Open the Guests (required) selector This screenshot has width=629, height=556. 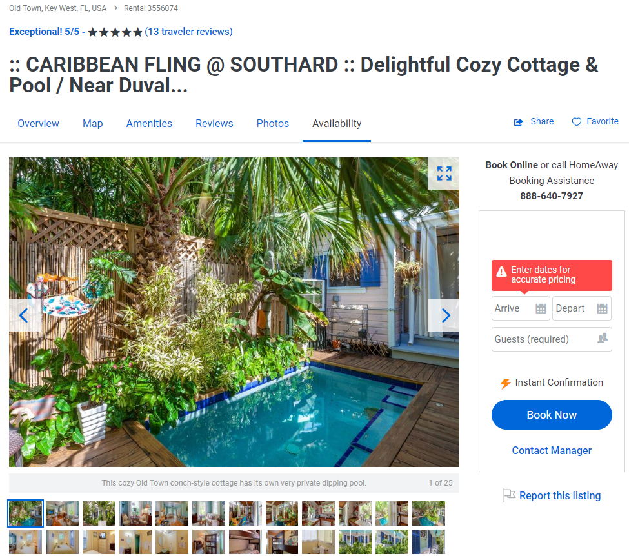coord(552,339)
